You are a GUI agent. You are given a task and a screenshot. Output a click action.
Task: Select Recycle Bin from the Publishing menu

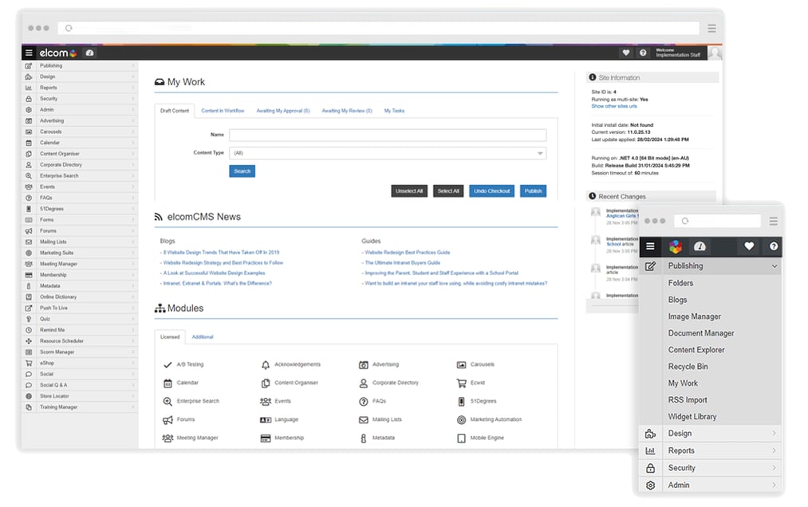[x=688, y=366]
